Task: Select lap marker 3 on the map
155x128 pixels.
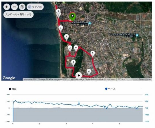Action: [x=73, y=63]
